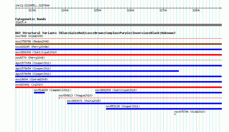This screenshot has width=229, height=132.
Task: Click the brown esv2759796 complex variant bar
Action: tap(118, 44)
